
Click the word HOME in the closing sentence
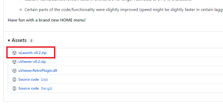point(66,20)
